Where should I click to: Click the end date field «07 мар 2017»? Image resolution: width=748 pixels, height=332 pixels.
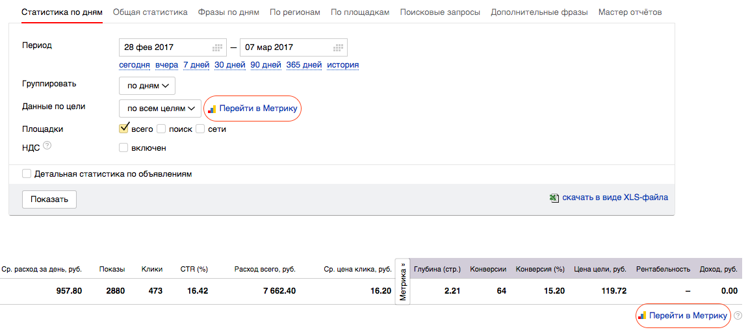pyautogui.click(x=293, y=47)
